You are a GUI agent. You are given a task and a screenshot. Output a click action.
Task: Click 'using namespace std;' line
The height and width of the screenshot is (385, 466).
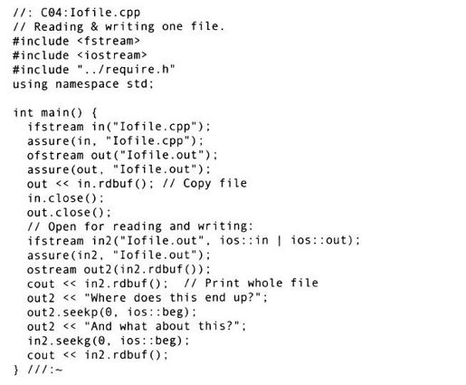83,83
